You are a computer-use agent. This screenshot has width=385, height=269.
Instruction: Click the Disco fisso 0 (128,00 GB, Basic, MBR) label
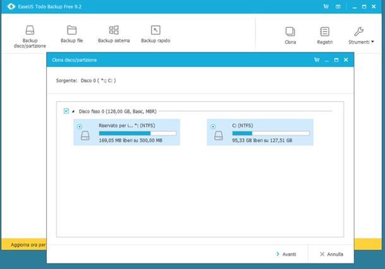(x=117, y=111)
